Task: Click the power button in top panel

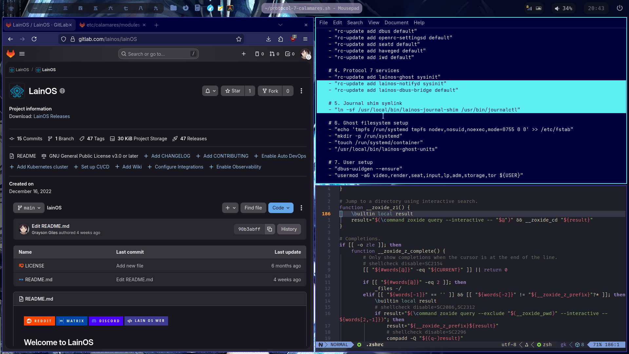Action: pyautogui.click(x=619, y=8)
